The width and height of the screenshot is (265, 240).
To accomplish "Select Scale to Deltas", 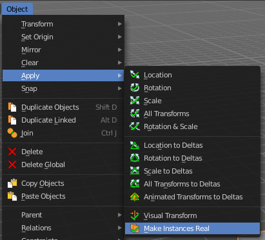I will point(192,171).
